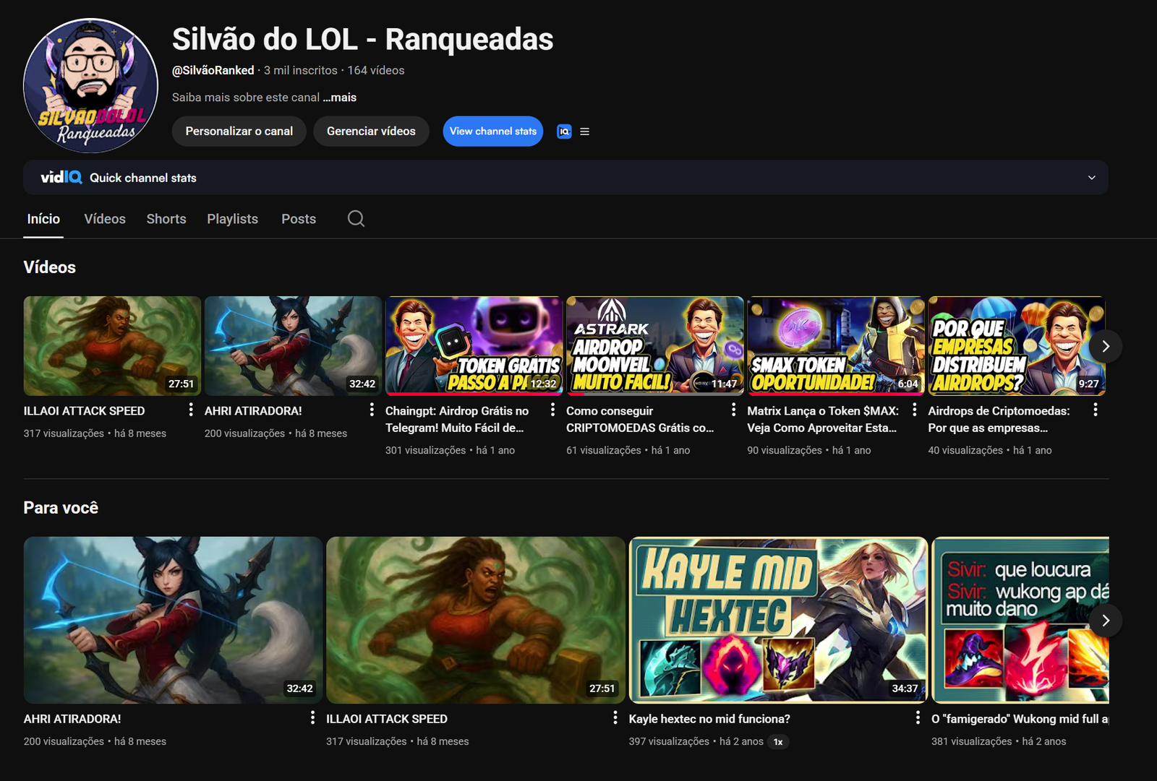
Task: Click Gerenciar vídeos button
Action: [x=371, y=131]
